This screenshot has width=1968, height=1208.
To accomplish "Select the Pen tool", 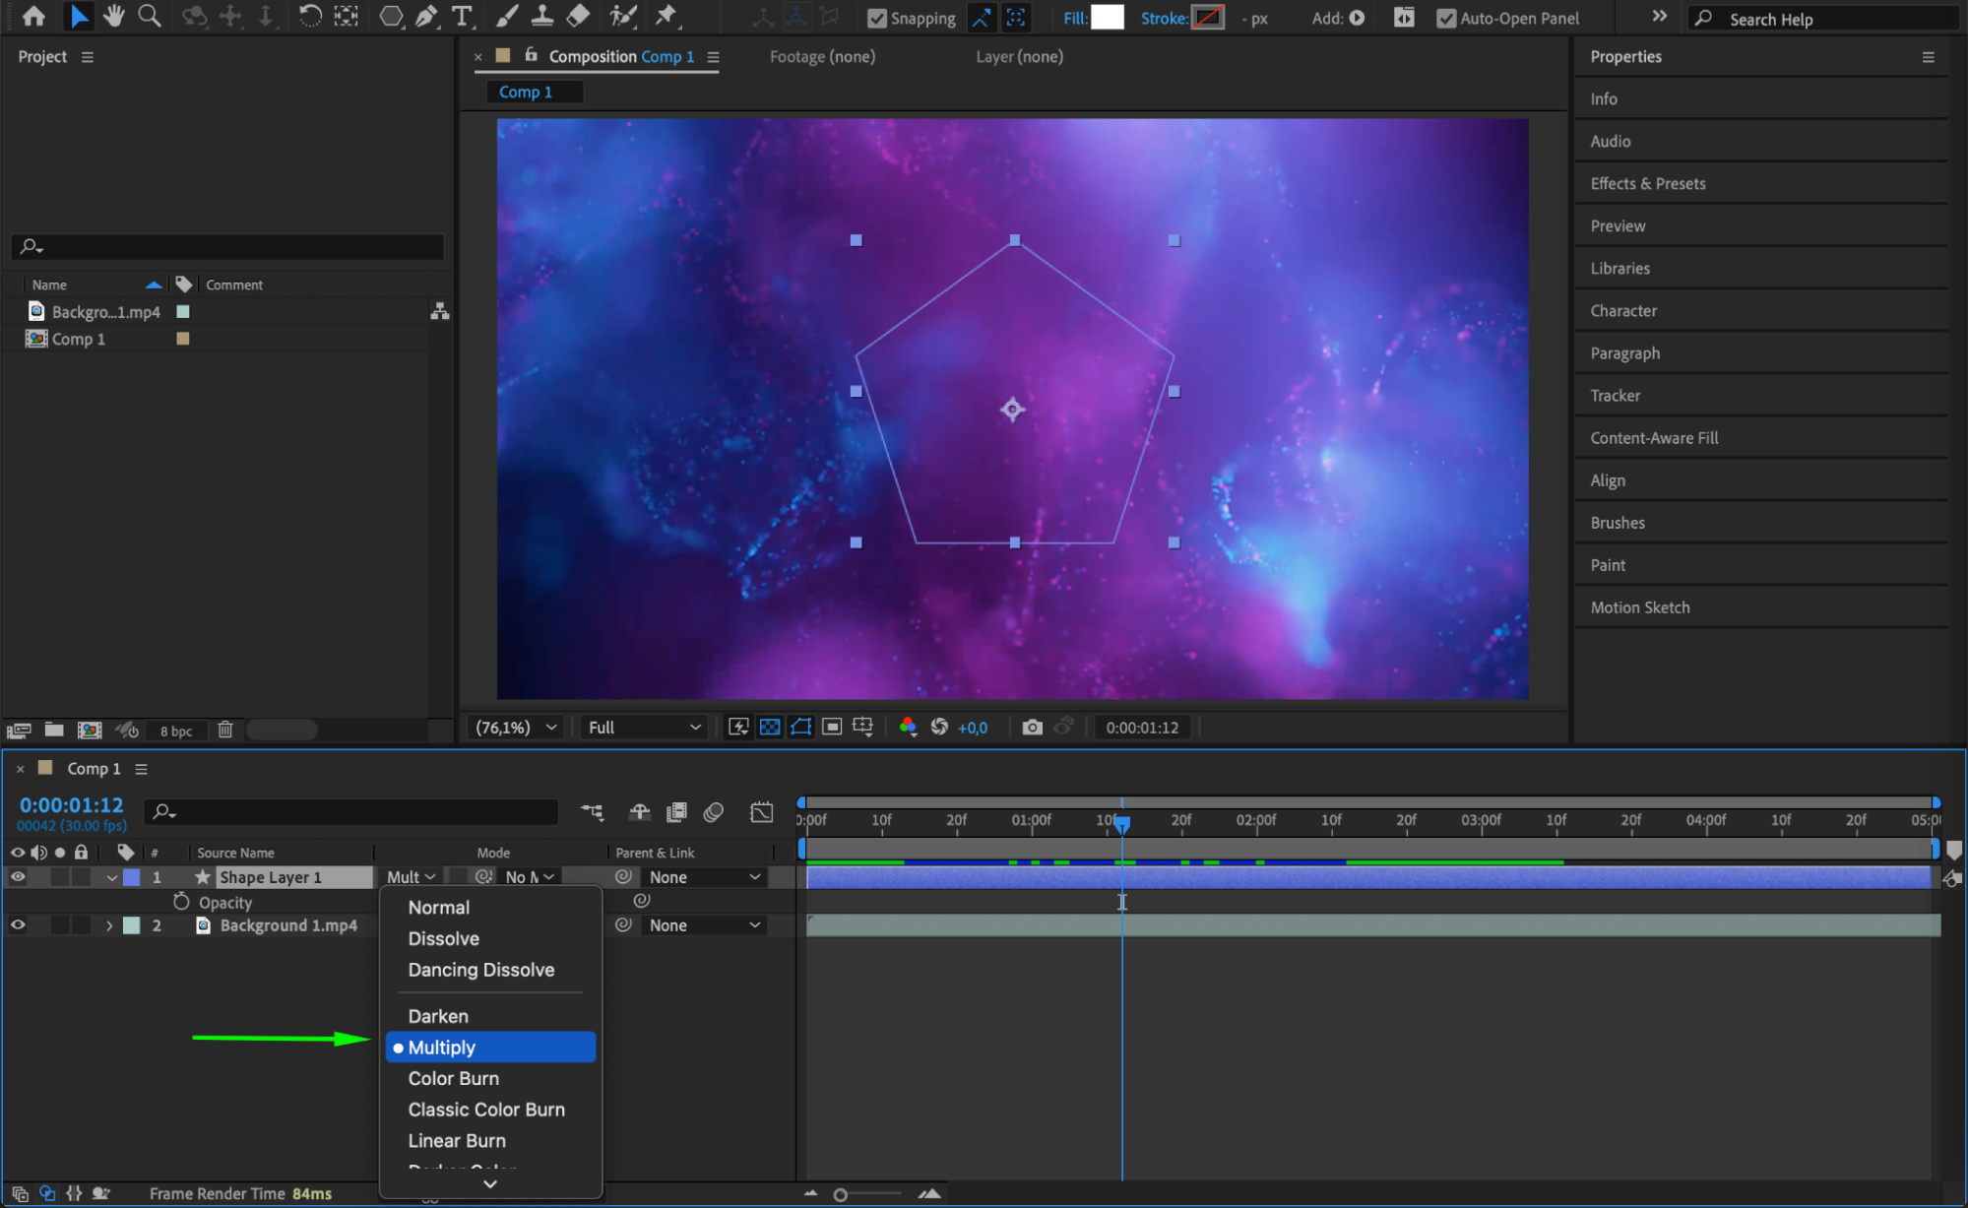I will 426,17.
